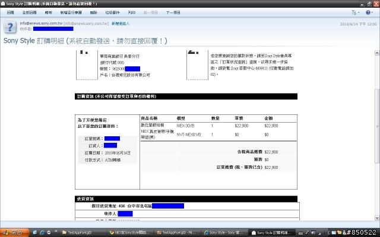
Task: Click the messenger person tray icon
Action: pos(344,233)
